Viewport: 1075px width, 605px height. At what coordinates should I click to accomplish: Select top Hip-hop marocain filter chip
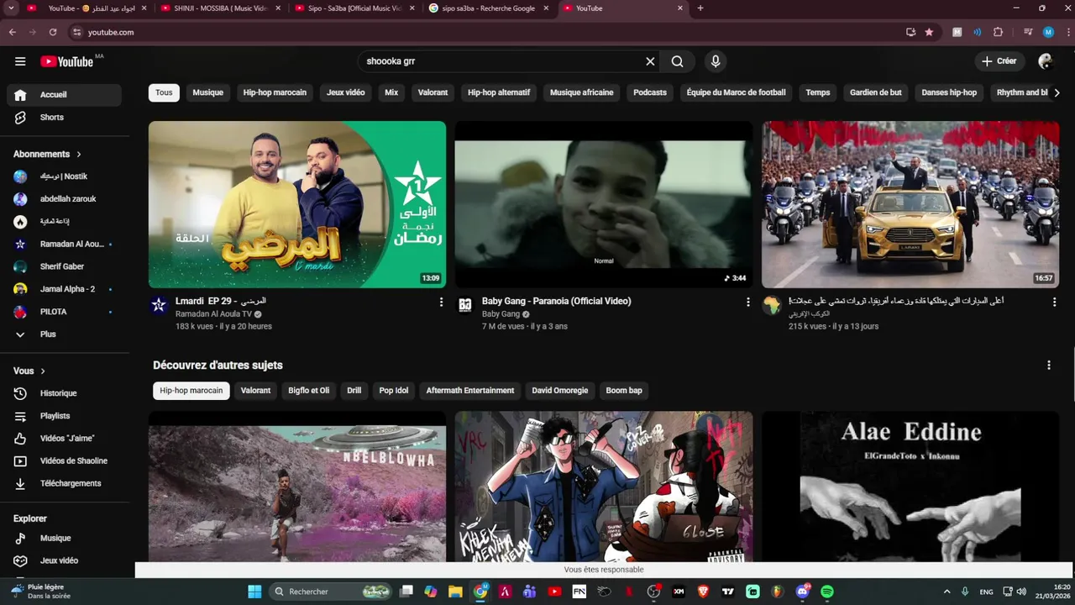pyautogui.click(x=275, y=92)
